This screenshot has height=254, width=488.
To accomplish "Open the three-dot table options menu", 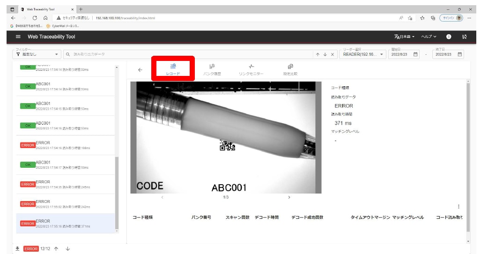I will [x=458, y=206].
